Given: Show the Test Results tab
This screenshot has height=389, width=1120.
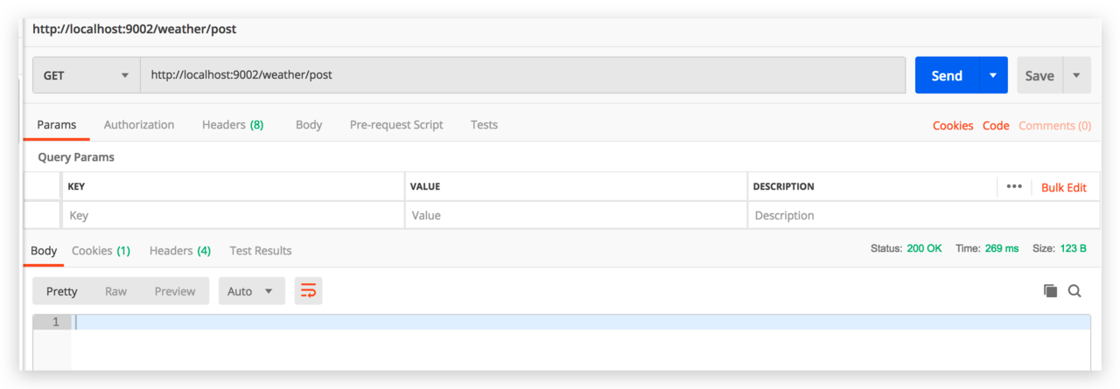Looking at the screenshot, I should (261, 251).
